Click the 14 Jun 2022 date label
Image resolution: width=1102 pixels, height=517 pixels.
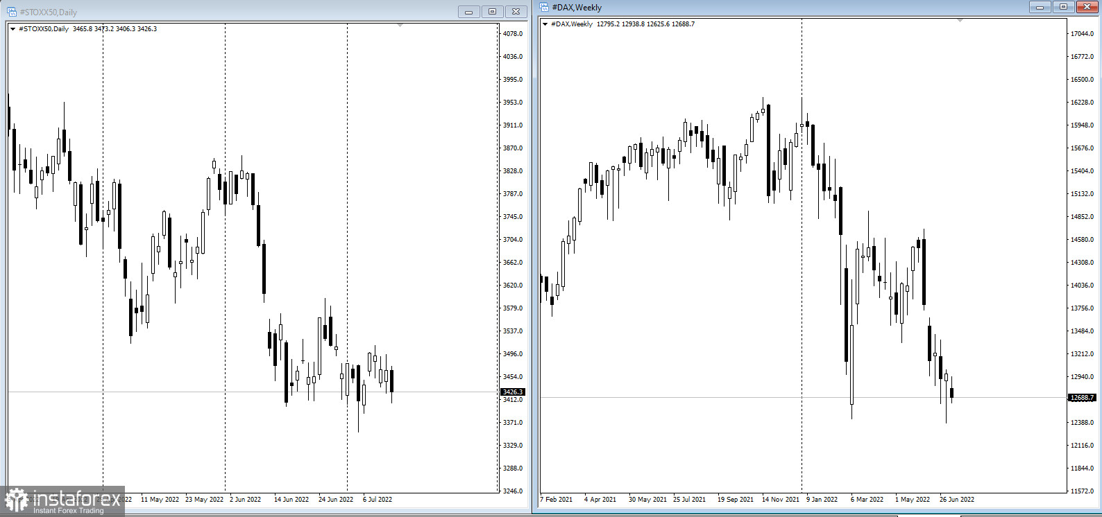[x=291, y=500]
